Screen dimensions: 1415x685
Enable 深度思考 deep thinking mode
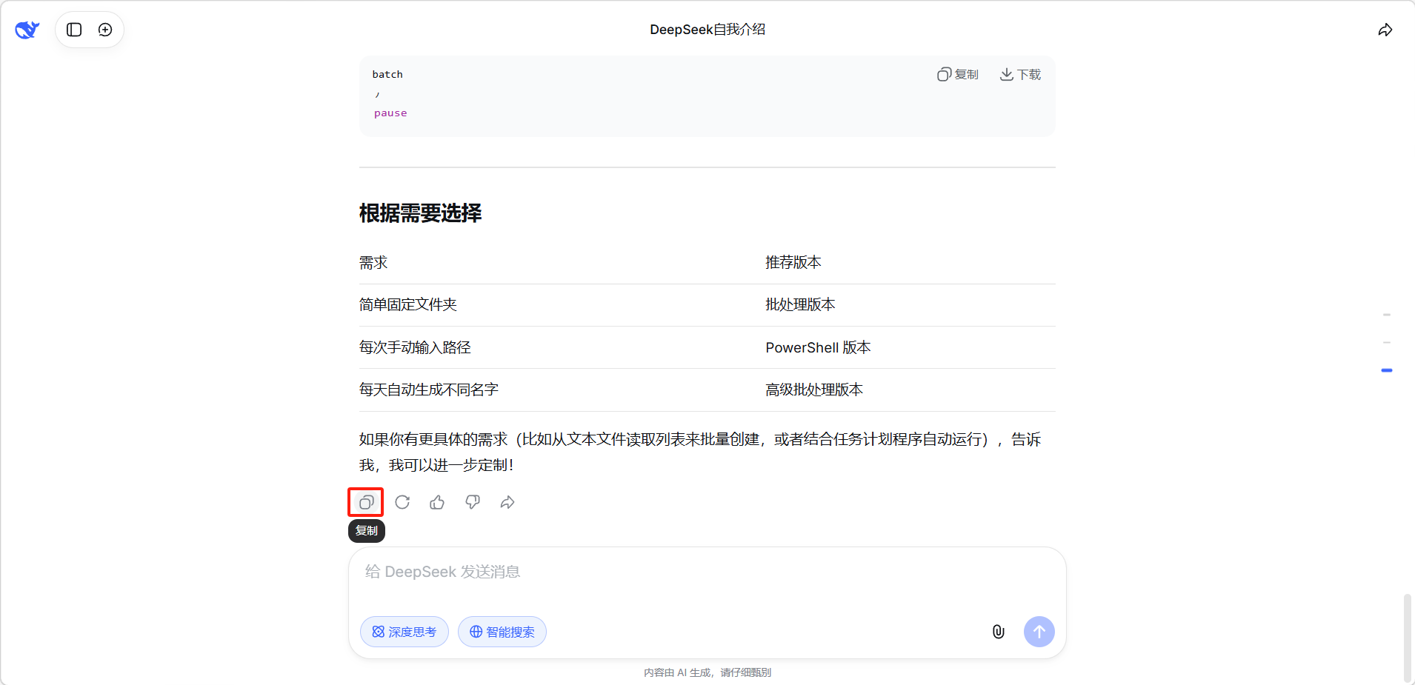coord(404,632)
